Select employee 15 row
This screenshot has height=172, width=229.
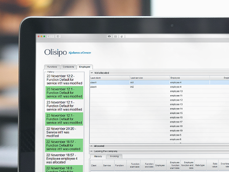pyautogui.click(x=159, y=113)
